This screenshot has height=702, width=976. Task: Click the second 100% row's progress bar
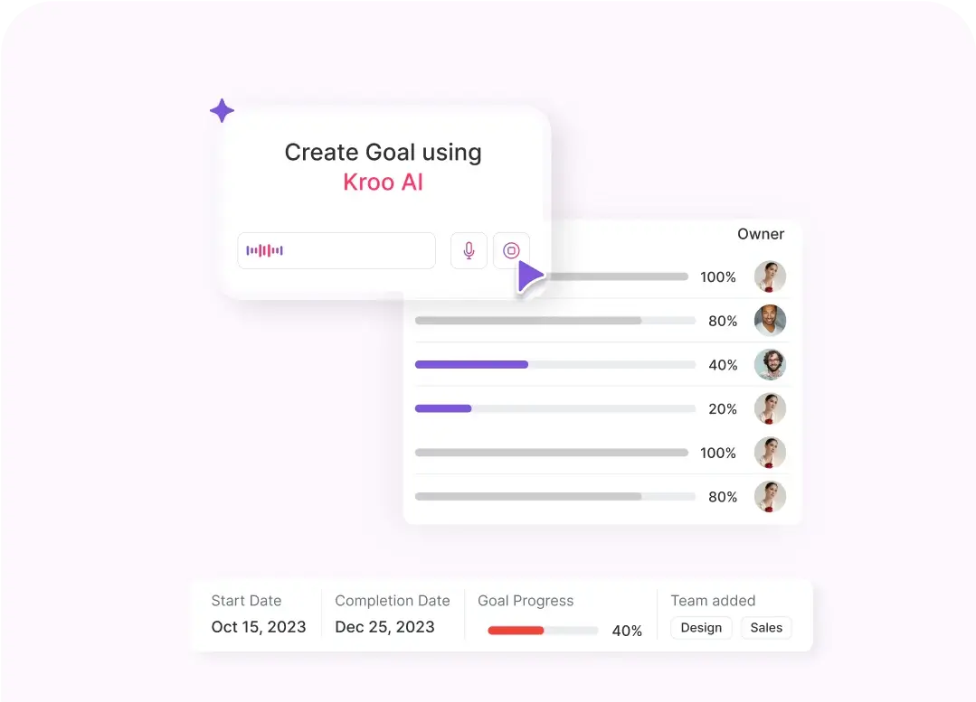pyautogui.click(x=551, y=453)
